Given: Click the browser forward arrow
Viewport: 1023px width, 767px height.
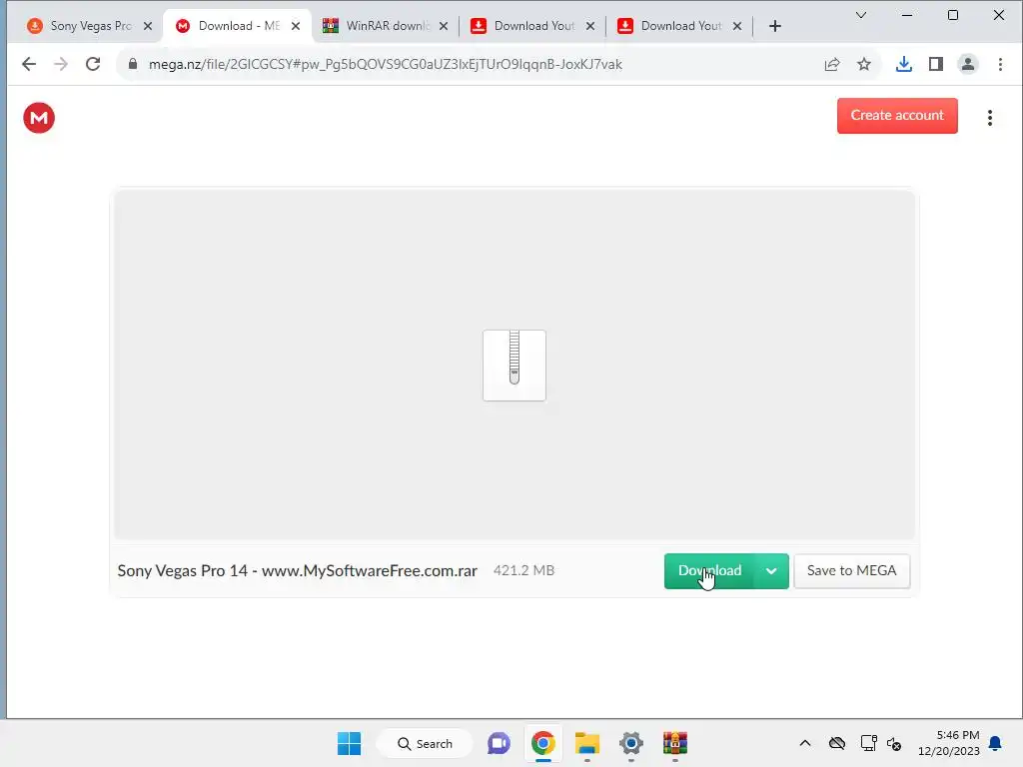Looking at the screenshot, I should (61, 64).
